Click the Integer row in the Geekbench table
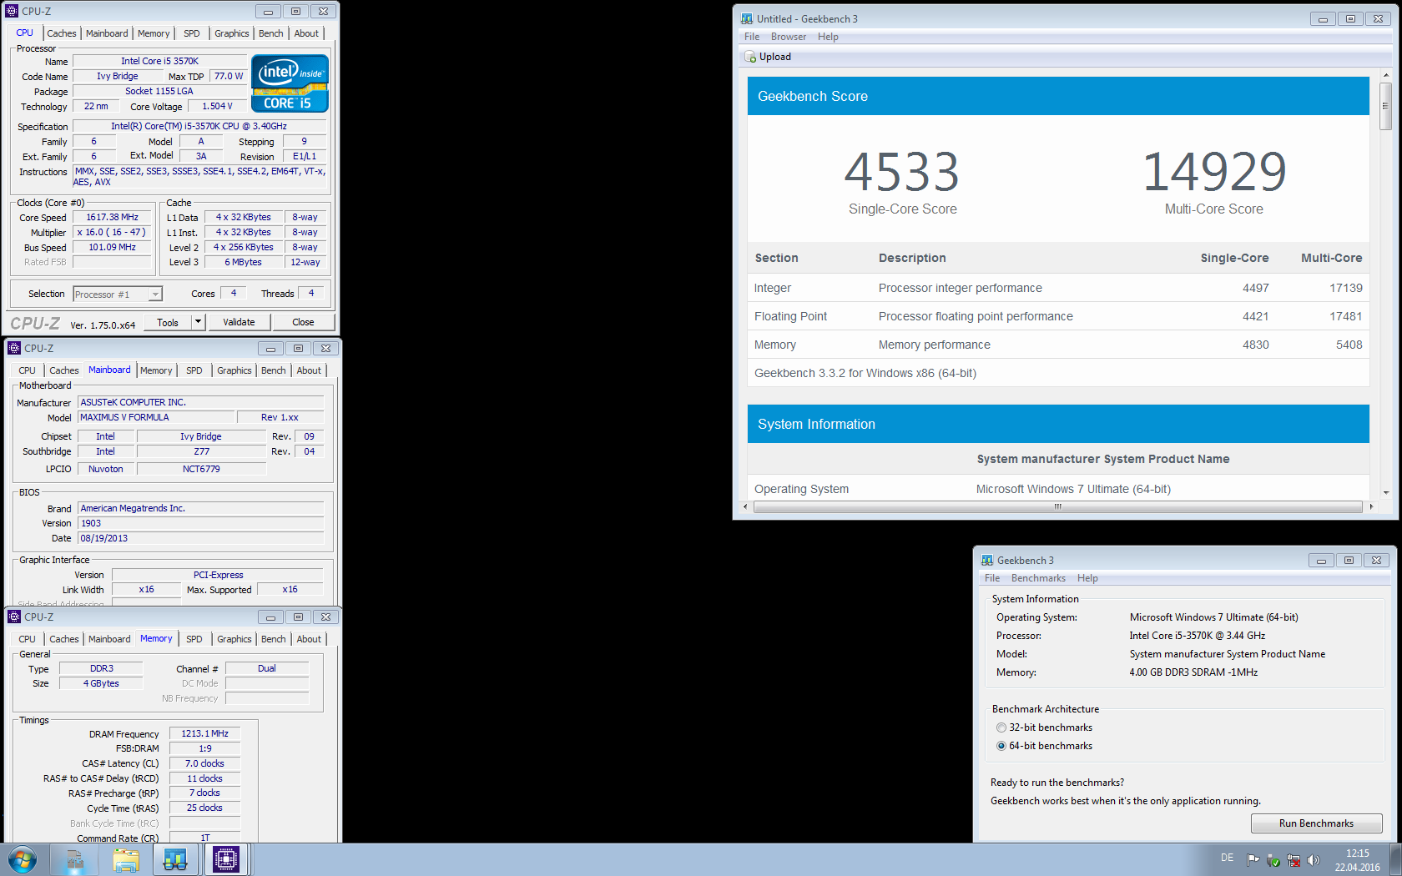The width and height of the screenshot is (1402, 876). point(1058,288)
